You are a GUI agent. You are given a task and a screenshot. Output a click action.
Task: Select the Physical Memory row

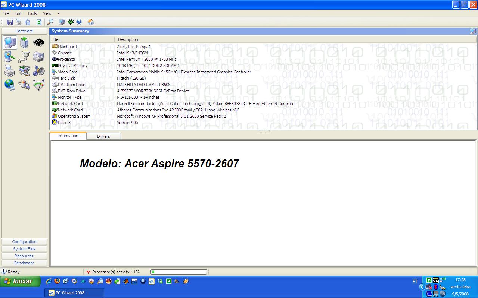263,66
